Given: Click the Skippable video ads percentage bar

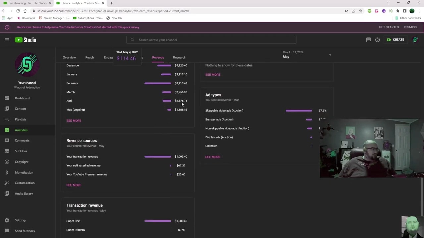Looking at the screenshot, I should pyautogui.click(x=299, y=111).
